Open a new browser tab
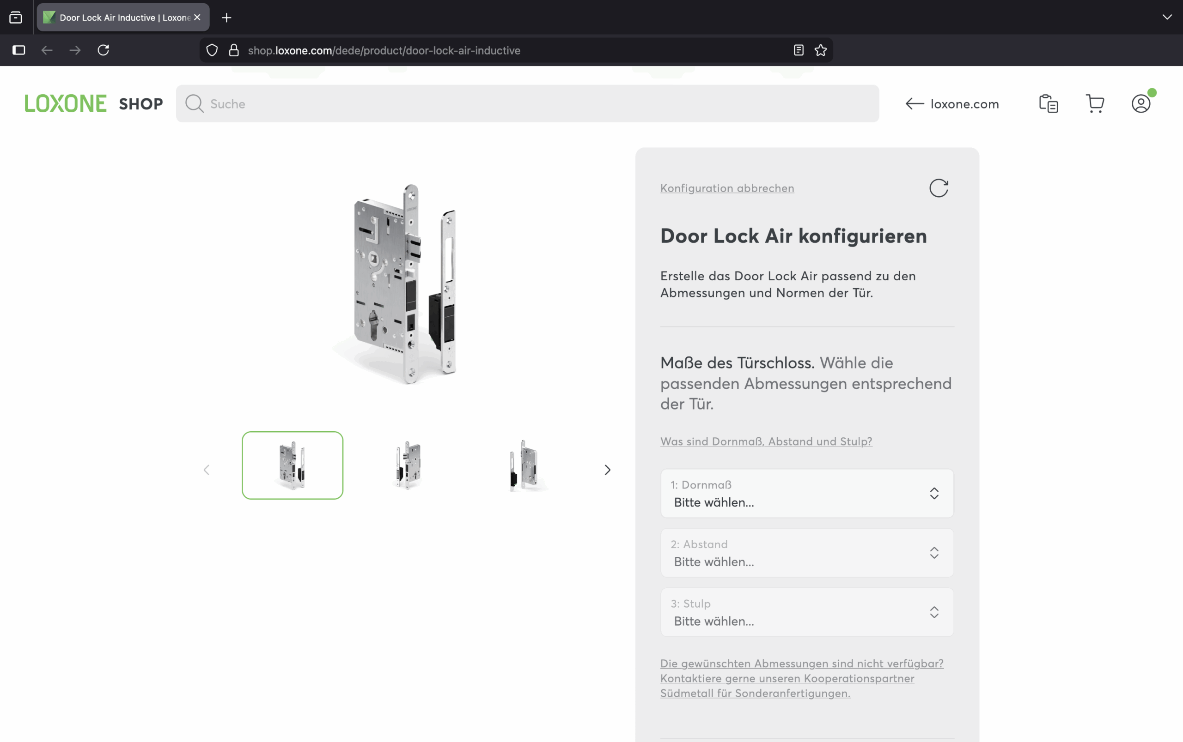Image resolution: width=1183 pixels, height=742 pixels. click(226, 18)
